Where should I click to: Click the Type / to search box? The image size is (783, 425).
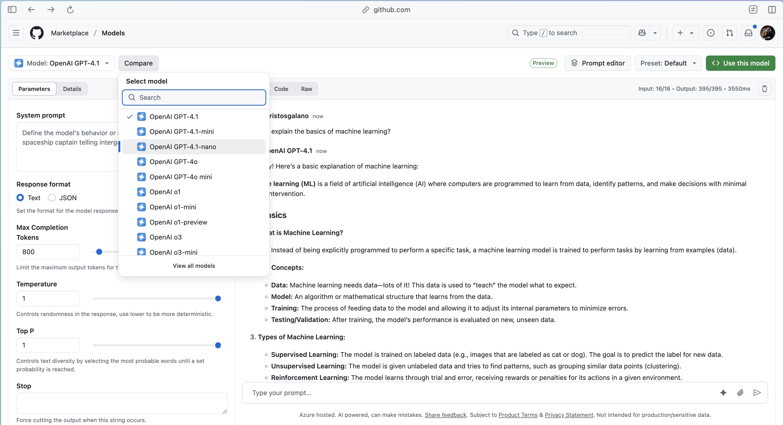coord(569,33)
